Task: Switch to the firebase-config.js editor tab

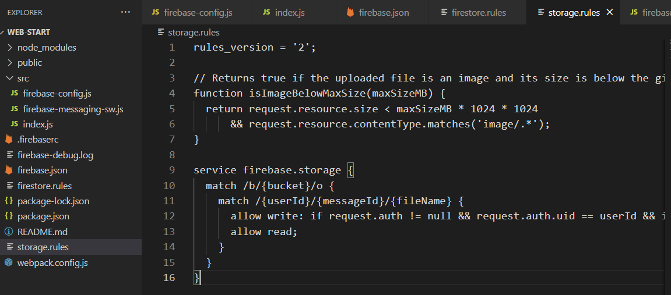Action: click(x=197, y=12)
